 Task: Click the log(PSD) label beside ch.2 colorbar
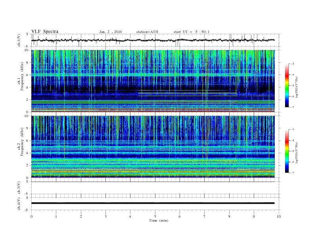tap(297, 152)
